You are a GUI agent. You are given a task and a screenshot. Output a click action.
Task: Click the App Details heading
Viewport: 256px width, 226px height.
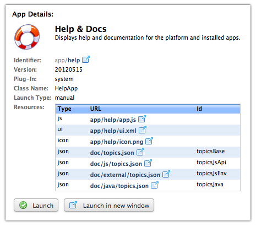pyautogui.click(x=32, y=14)
